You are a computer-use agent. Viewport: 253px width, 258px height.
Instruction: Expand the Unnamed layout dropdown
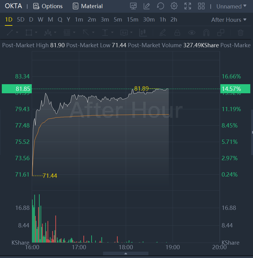coord(231,6)
